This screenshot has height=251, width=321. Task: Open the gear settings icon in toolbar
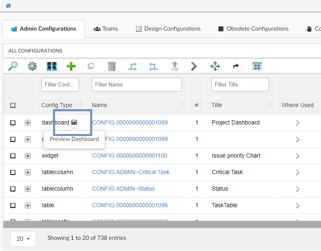pyautogui.click(x=32, y=66)
